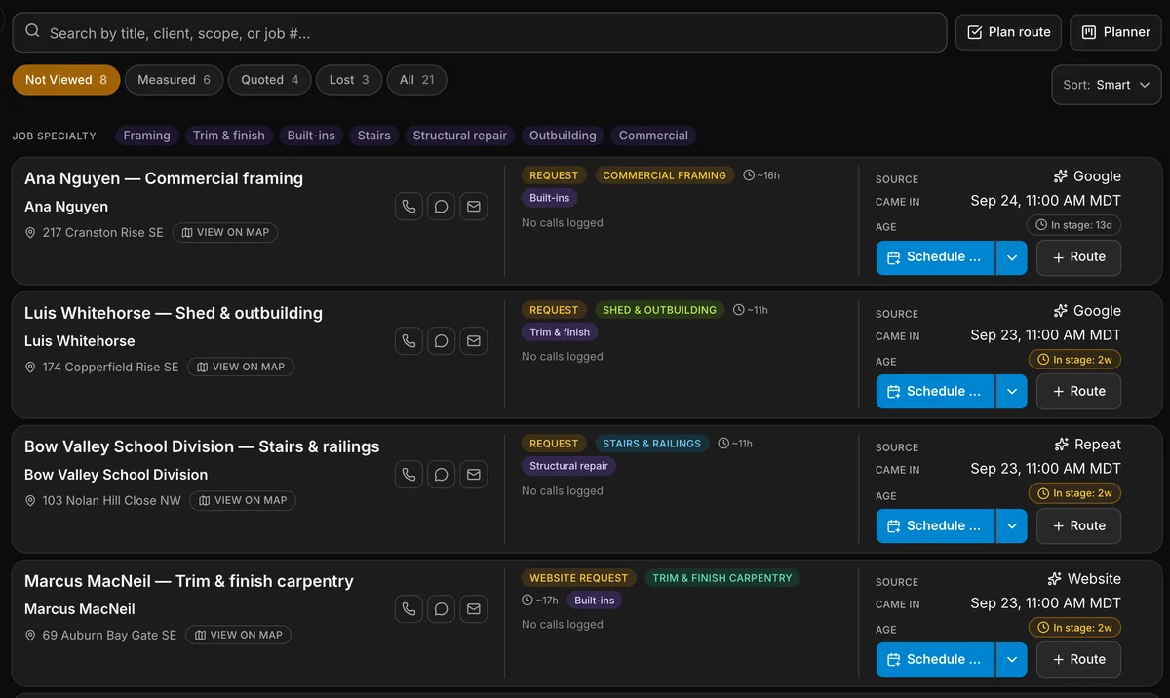Message Bow Valley School Division

click(x=441, y=475)
